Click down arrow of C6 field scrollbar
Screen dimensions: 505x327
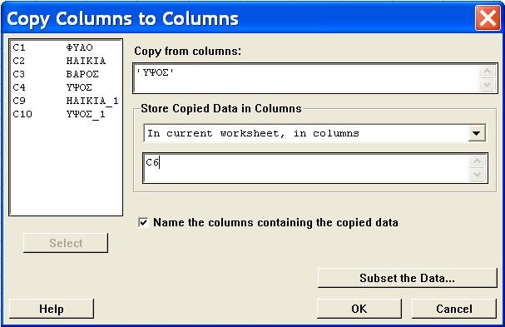pyautogui.click(x=477, y=175)
